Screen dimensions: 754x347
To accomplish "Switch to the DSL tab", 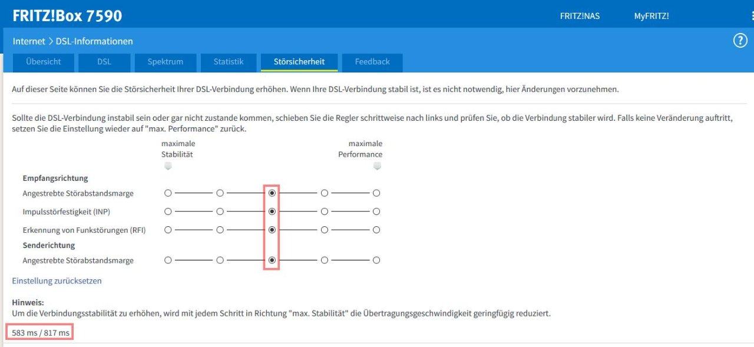I will click(104, 62).
